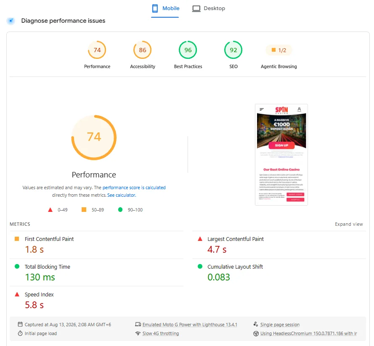
Task: Open the Agentic Browsing 1/2 badge
Action: [x=279, y=50]
